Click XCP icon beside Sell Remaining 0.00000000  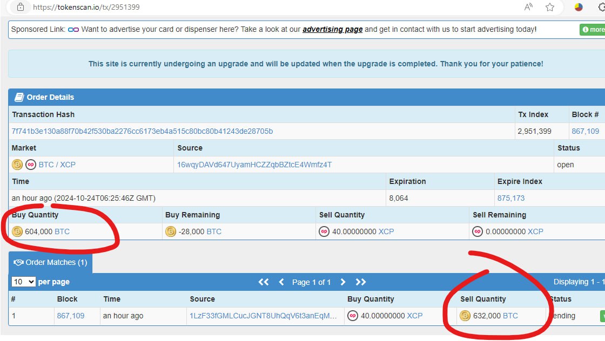478,231
